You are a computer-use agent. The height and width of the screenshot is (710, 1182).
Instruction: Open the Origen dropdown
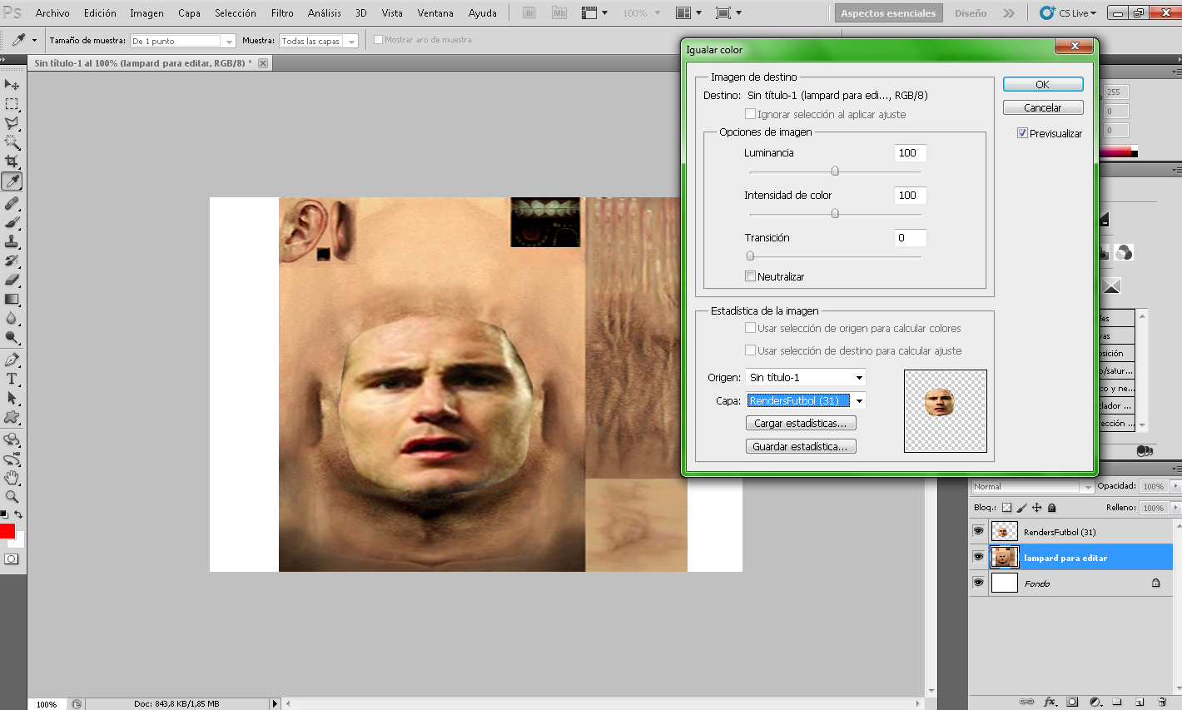(x=806, y=377)
